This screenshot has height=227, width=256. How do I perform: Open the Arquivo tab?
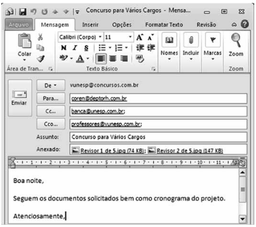(x=19, y=24)
